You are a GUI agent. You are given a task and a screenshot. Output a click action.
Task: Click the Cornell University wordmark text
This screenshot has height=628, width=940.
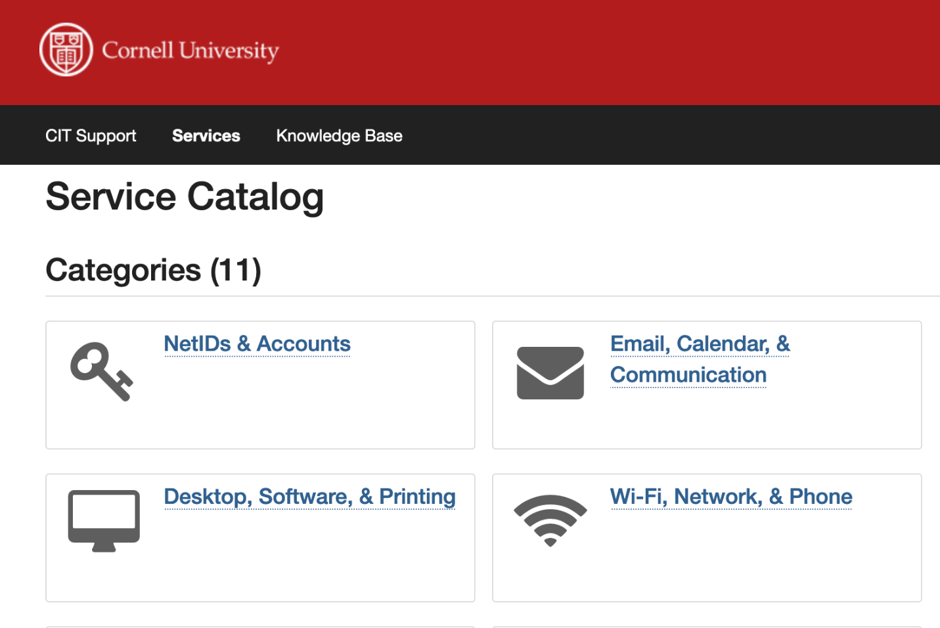(190, 51)
